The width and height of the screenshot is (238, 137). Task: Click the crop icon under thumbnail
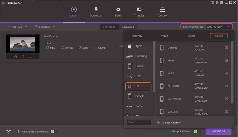(x=23, y=56)
